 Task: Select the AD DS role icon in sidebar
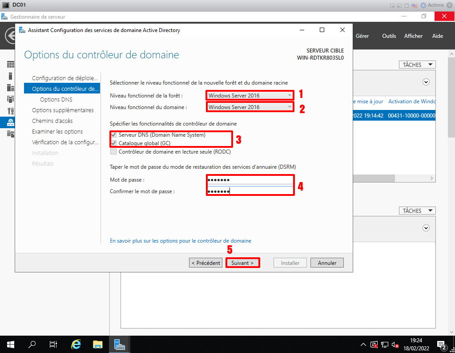pyautogui.click(x=10, y=122)
